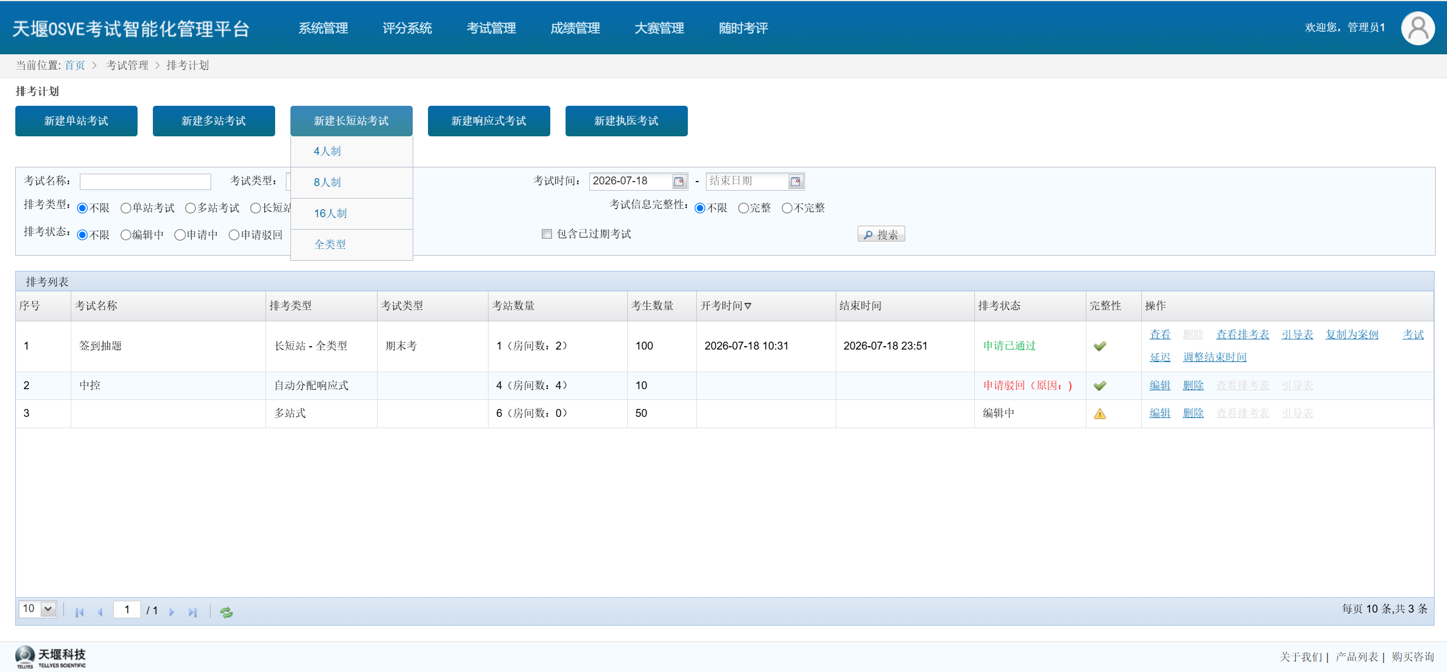The width and height of the screenshot is (1447, 672).
Task: Refresh the exam list table
Action: tap(226, 612)
